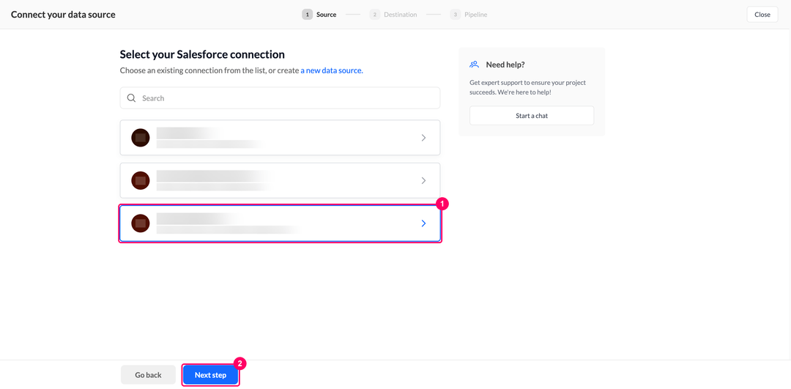Viewport: 791px width, 389px height.
Task: Close the data source wizard
Action: point(762,15)
